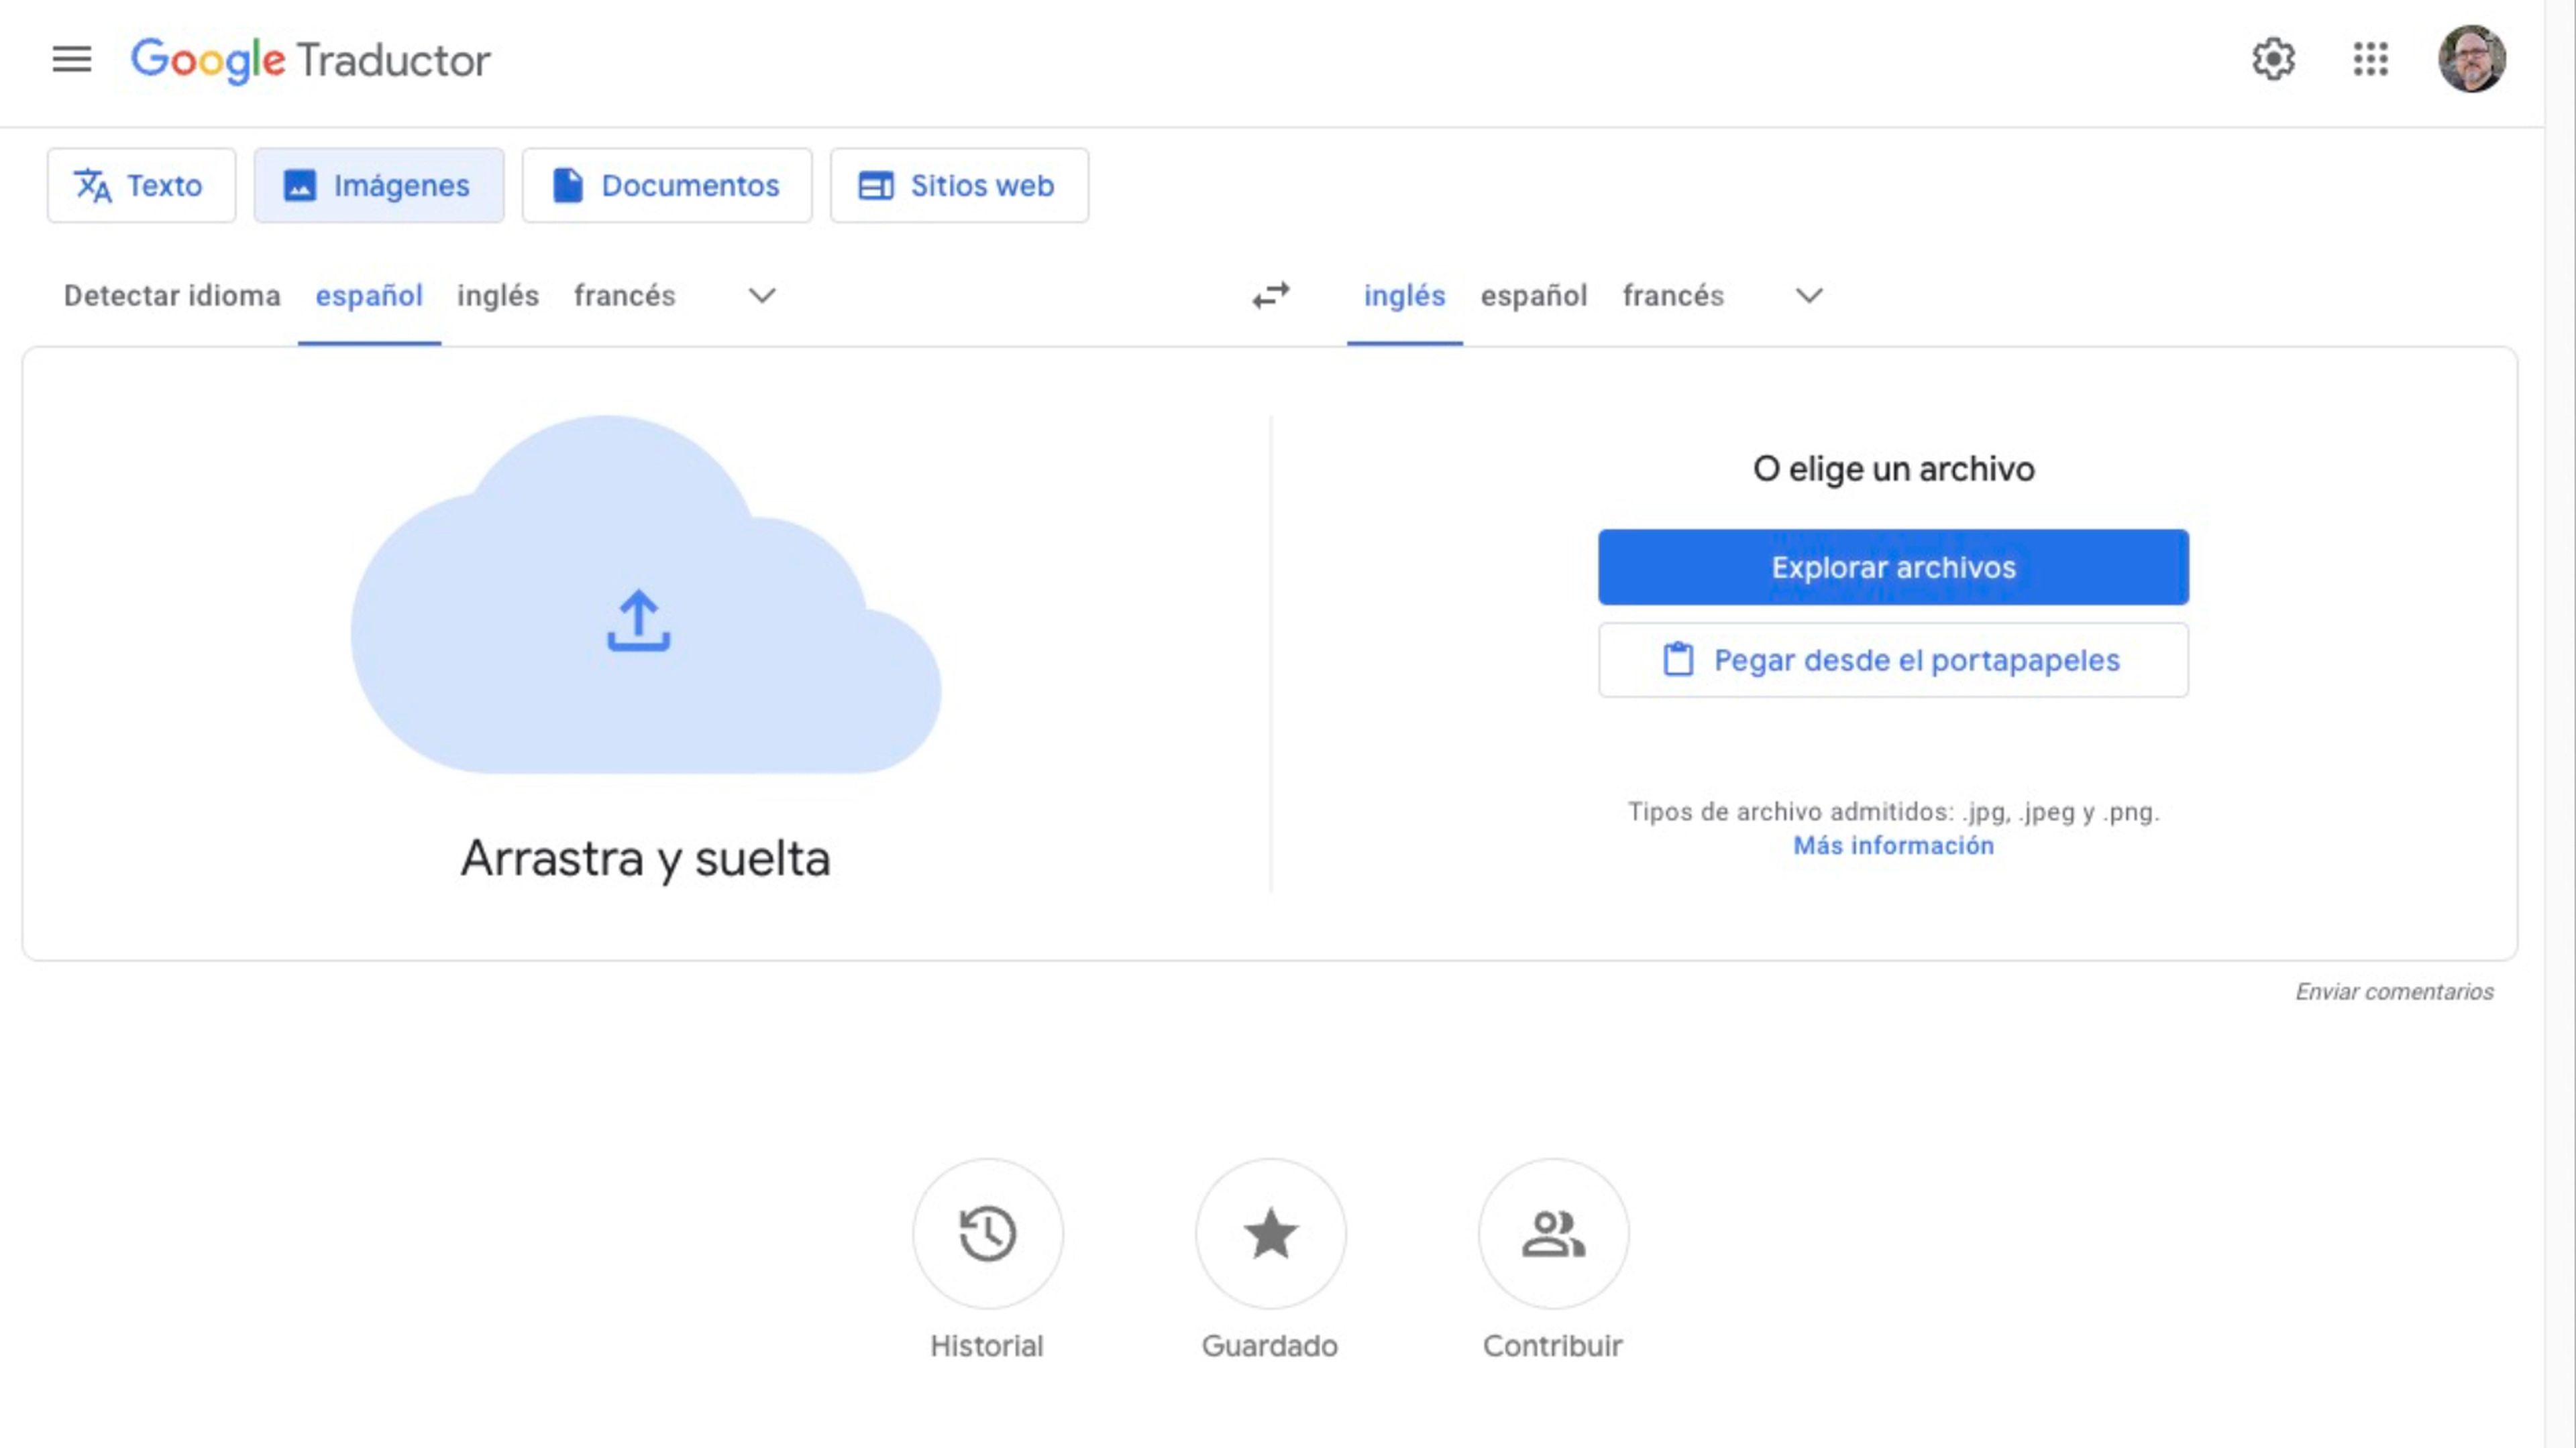Switch to the Documentos tab

click(x=667, y=186)
